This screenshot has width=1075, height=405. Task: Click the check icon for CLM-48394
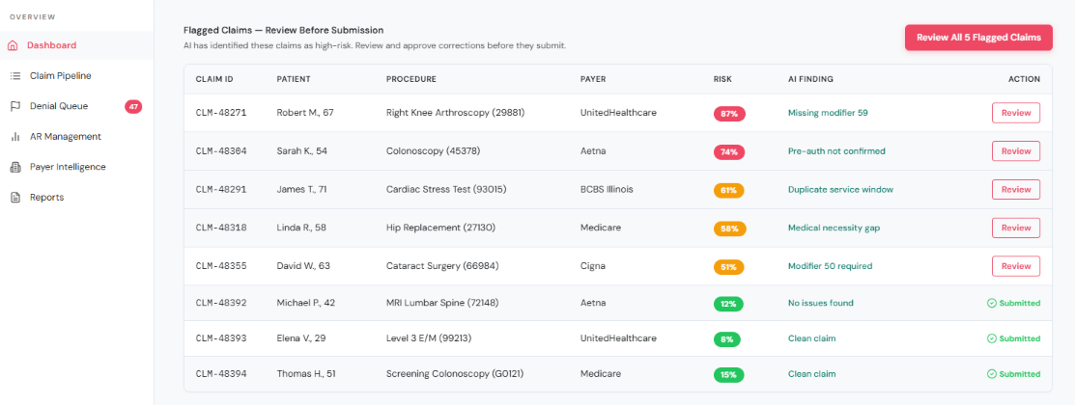tap(991, 374)
